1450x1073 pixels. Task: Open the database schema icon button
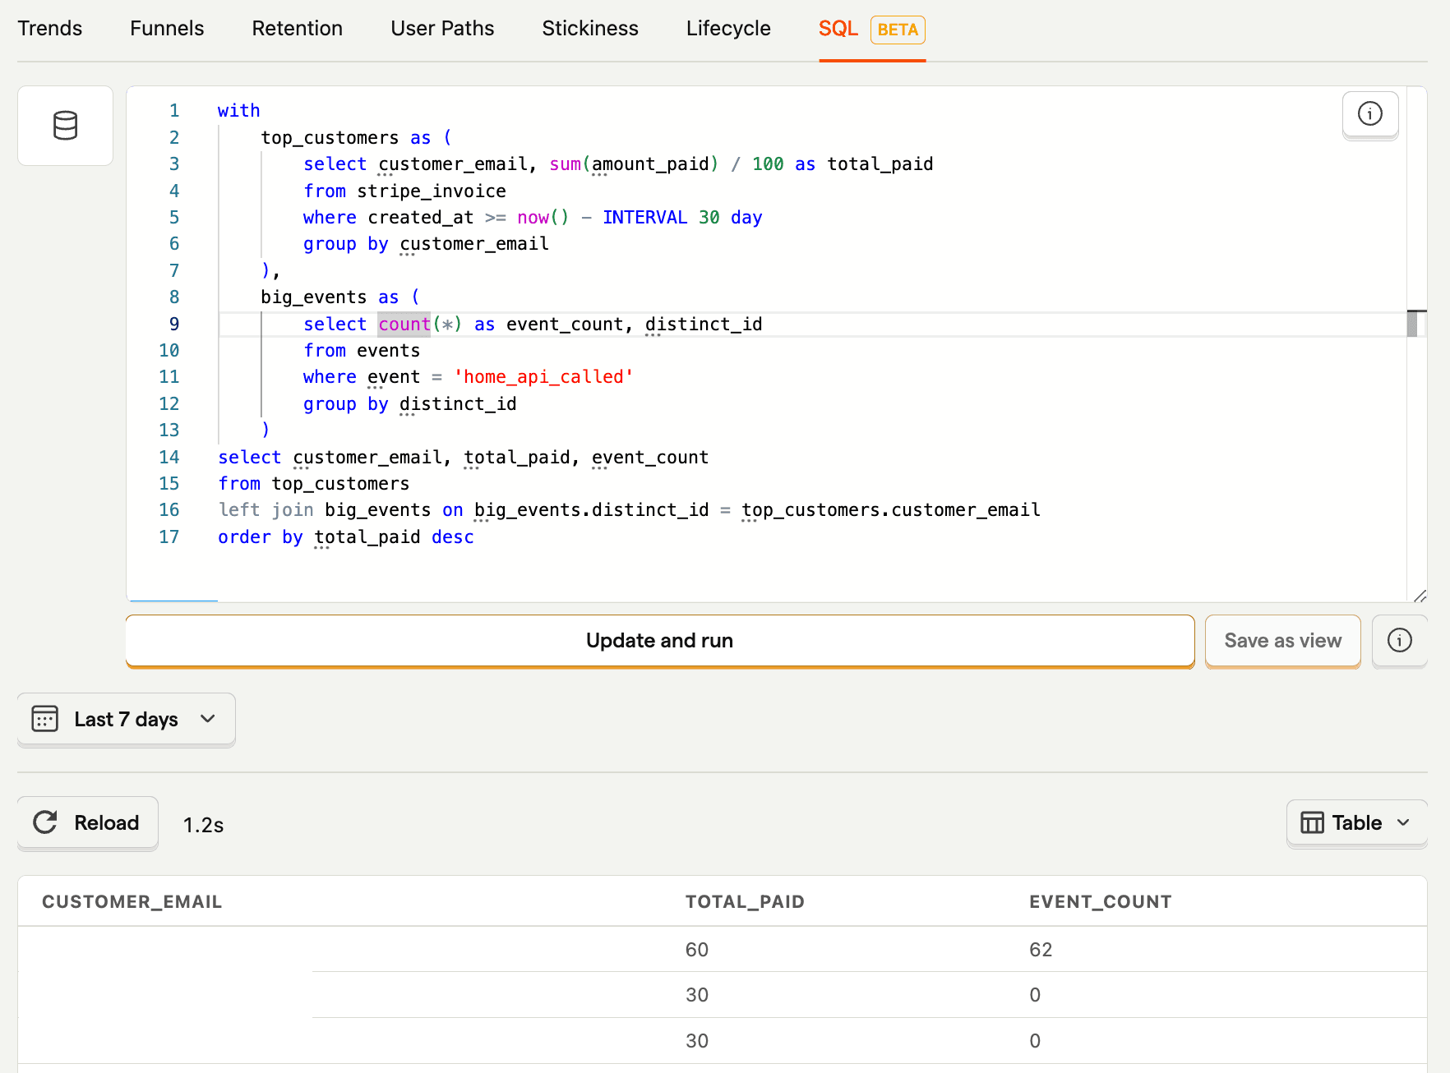[x=65, y=126]
